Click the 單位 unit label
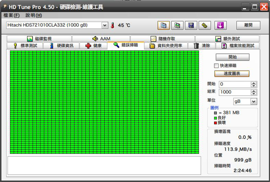This screenshot has height=182, width=270. tap(211, 100)
